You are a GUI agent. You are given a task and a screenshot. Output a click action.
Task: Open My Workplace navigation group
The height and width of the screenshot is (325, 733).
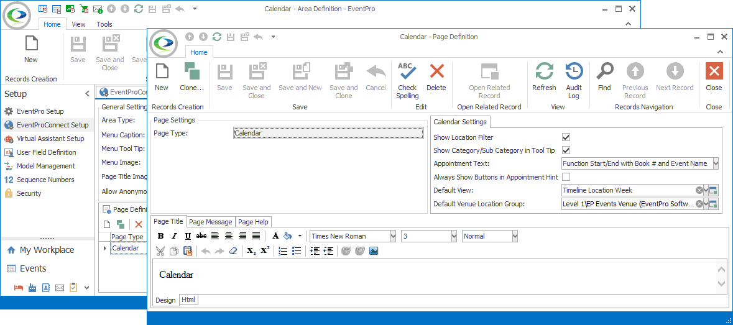click(40, 250)
